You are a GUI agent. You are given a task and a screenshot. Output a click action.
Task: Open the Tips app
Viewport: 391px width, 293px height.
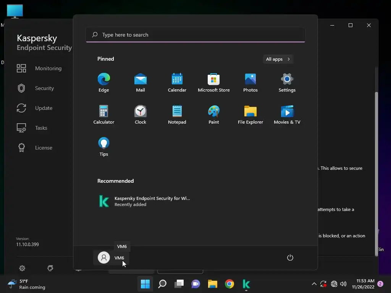[104, 147]
